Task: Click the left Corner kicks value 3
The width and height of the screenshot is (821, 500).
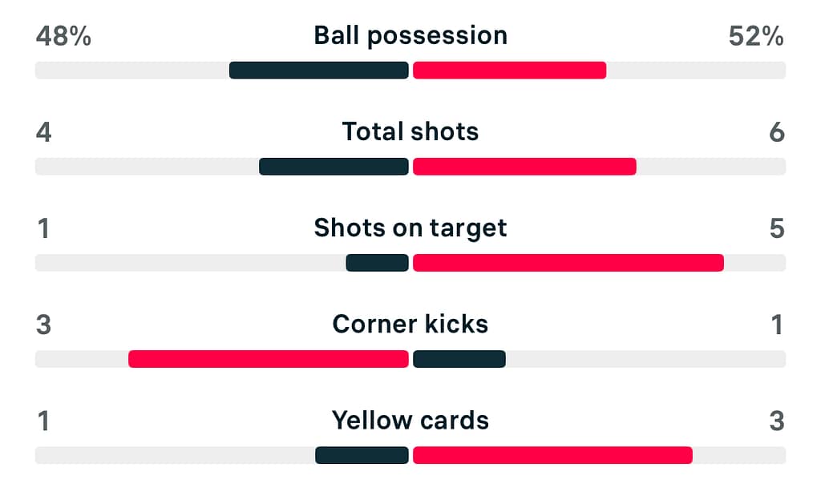Action: [x=44, y=325]
